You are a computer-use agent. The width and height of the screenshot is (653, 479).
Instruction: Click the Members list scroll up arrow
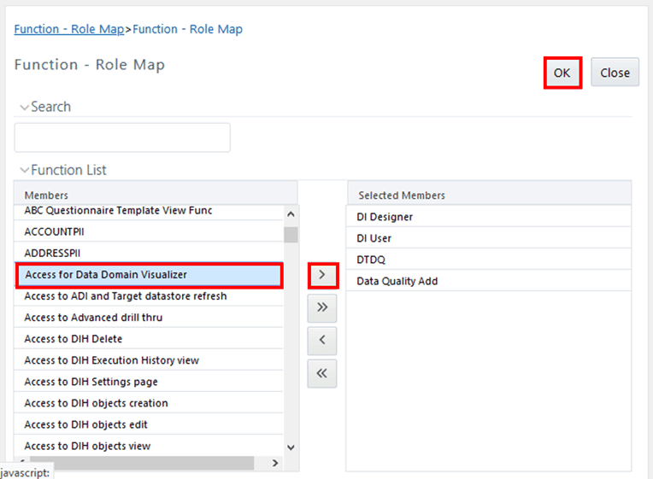291,214
